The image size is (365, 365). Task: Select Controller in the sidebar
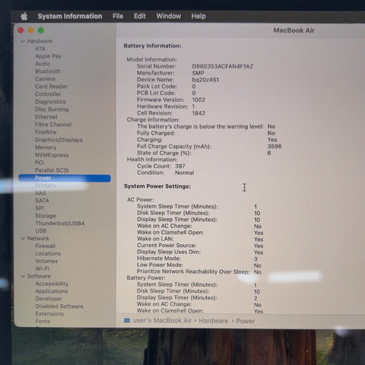click(48, 94)
